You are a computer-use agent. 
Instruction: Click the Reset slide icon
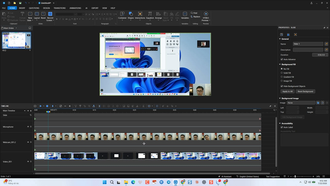point(43,14)
